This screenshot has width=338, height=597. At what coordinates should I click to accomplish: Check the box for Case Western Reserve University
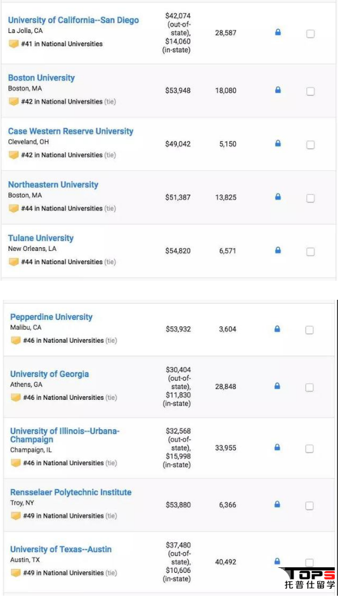(x=311, y=144)
